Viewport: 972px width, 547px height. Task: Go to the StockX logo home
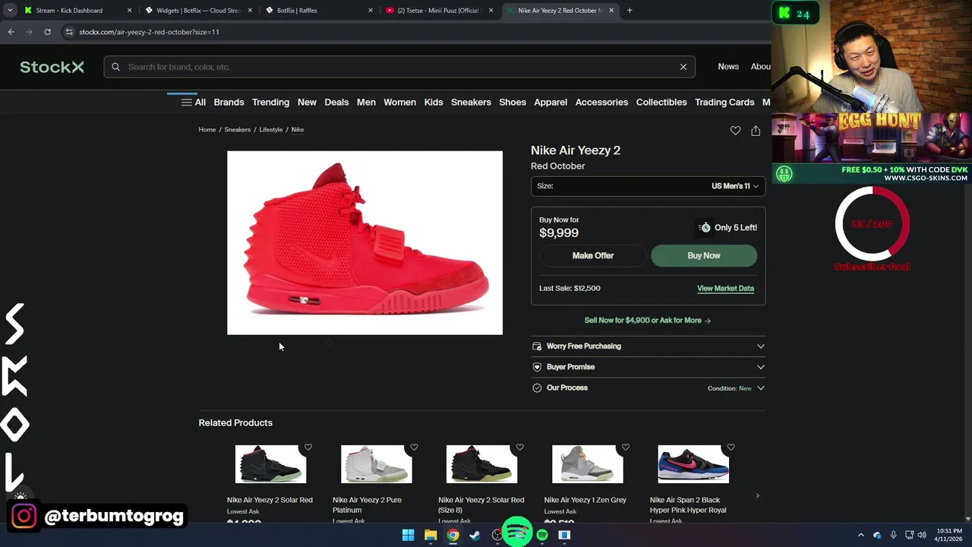pyautogui.click(x=52, y=67)
